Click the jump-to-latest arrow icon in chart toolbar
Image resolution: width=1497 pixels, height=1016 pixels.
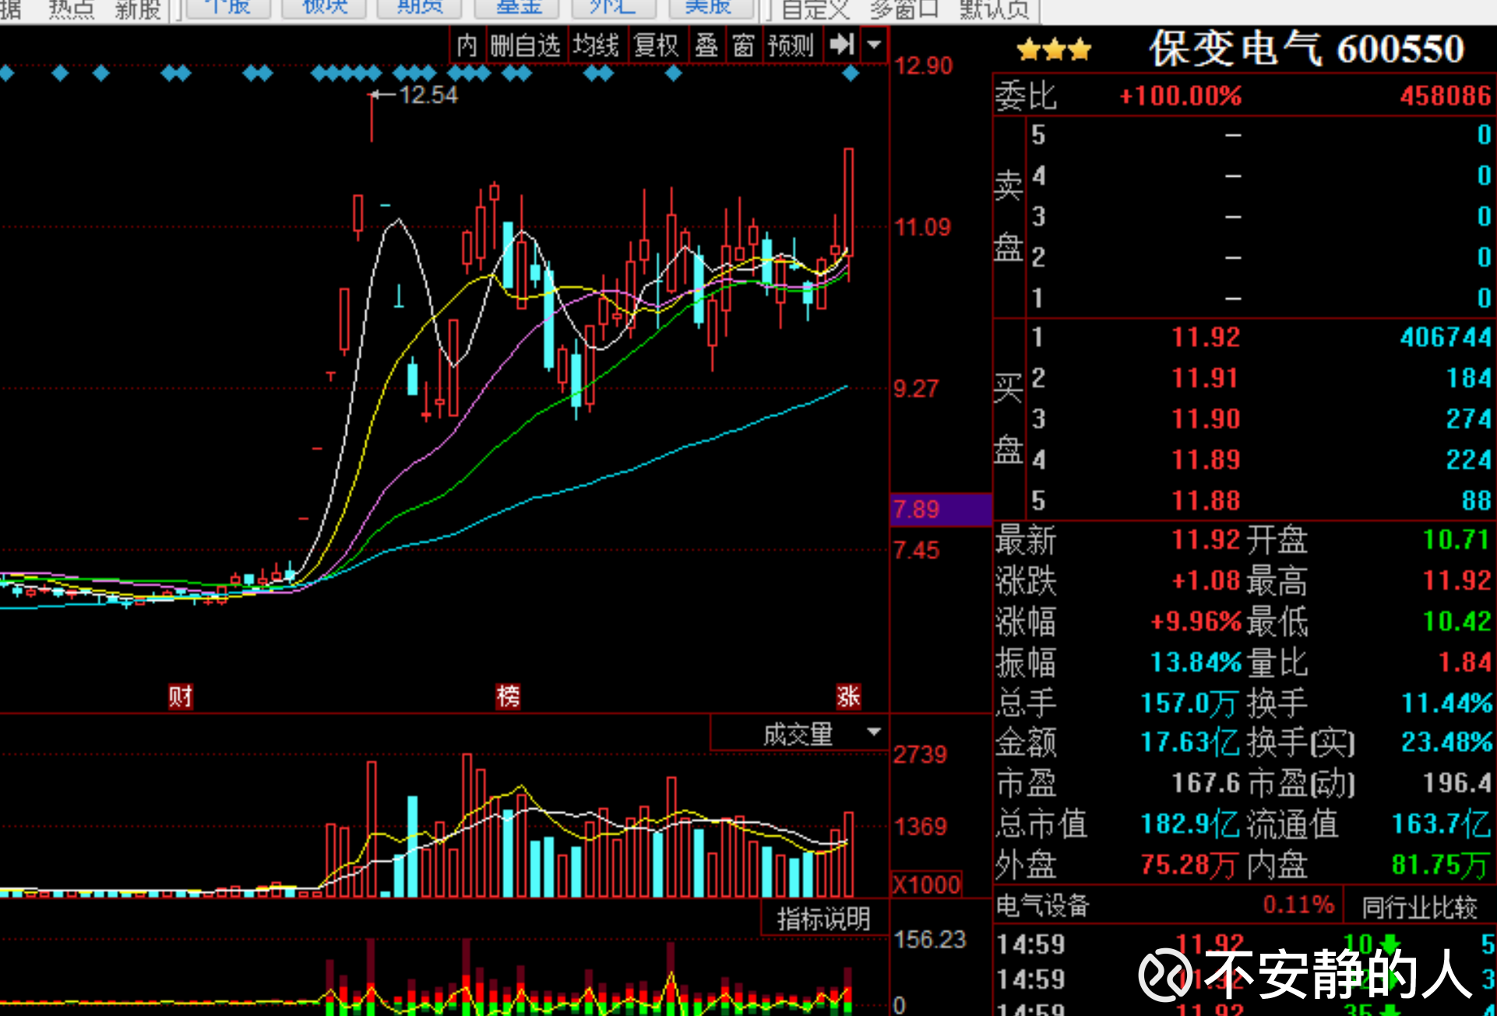(842, 44)
